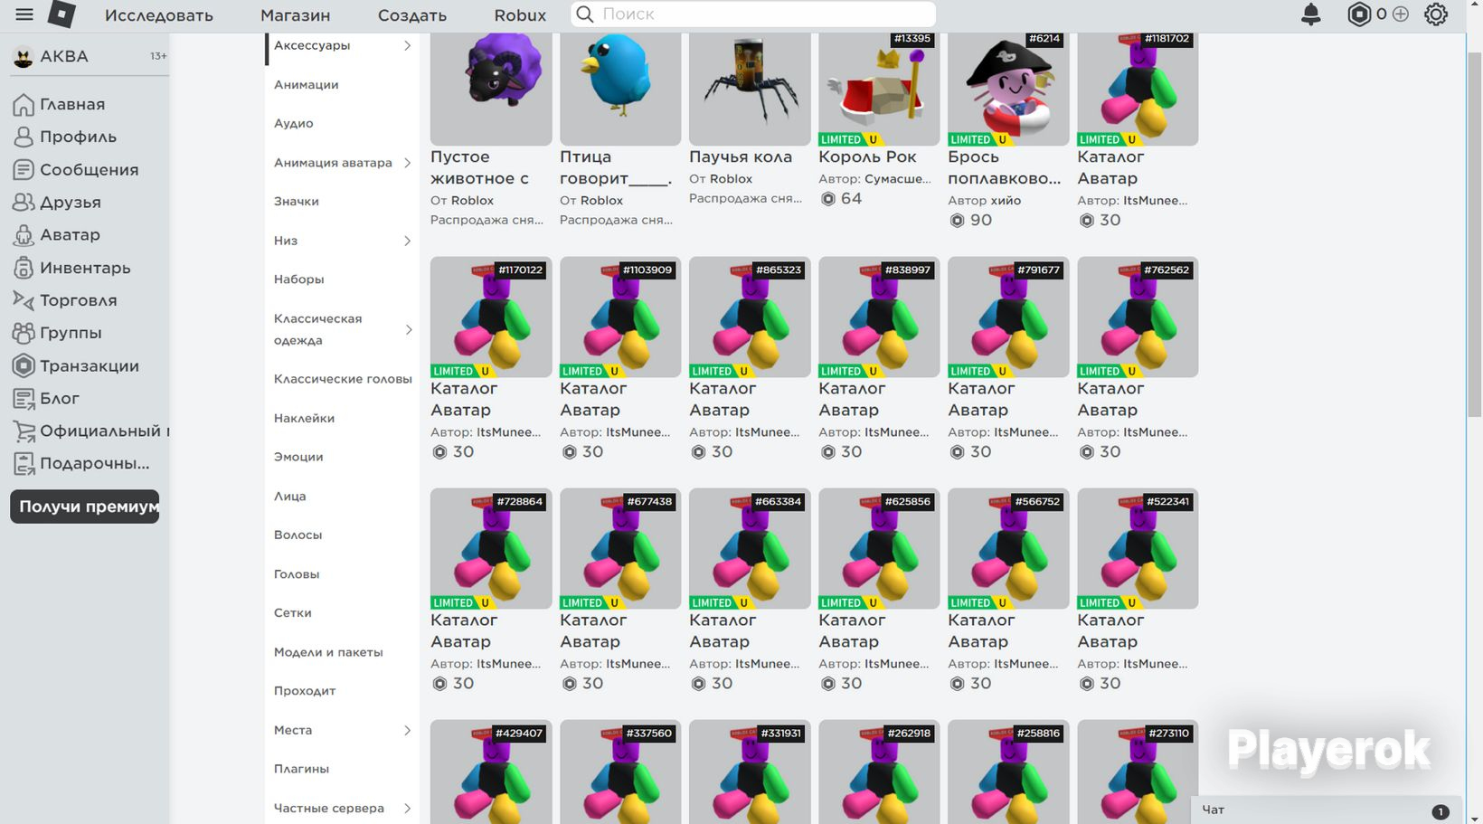Image resolution: width=1483 pixels, height=824 pixels.
Task: Open the purple sheep item thumbnail
Action: 491,89
